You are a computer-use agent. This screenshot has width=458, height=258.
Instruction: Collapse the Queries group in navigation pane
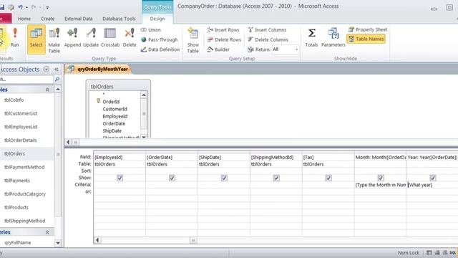(x=47, y=232)
